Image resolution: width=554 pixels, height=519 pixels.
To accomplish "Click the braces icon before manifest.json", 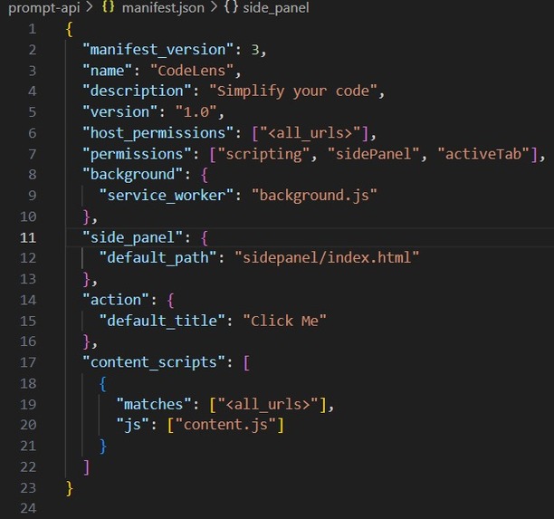I will tap(108, 7).
